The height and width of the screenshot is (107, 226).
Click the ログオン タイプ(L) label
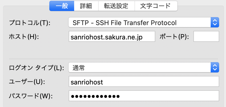pyautogui.click(x=36, y=68)
